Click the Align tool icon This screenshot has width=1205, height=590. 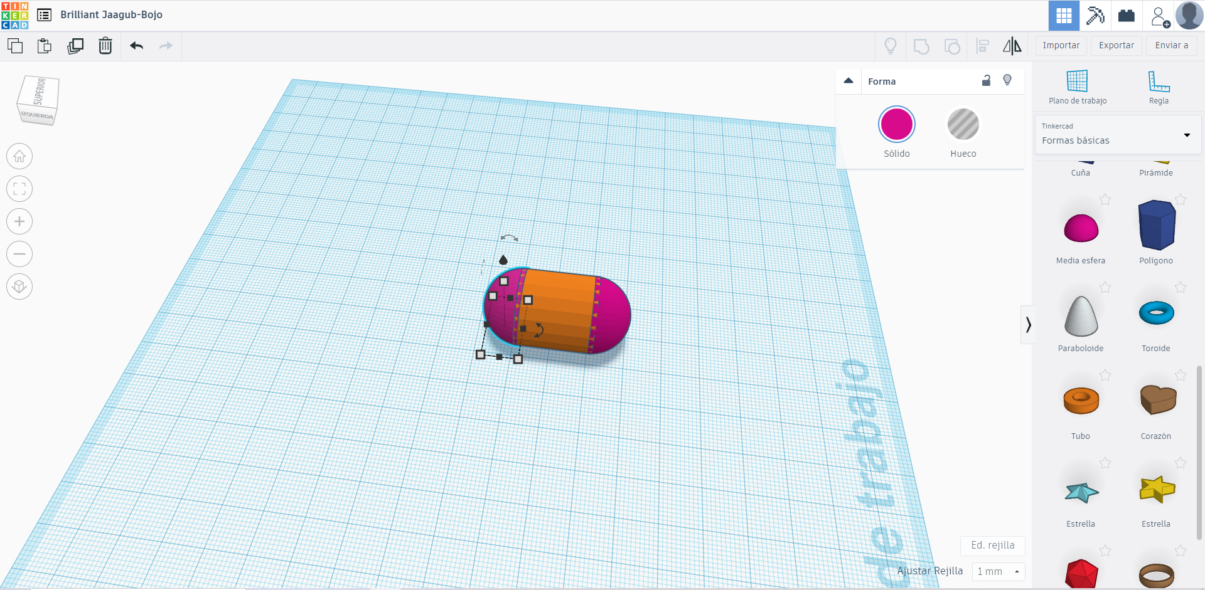[983, 46]
